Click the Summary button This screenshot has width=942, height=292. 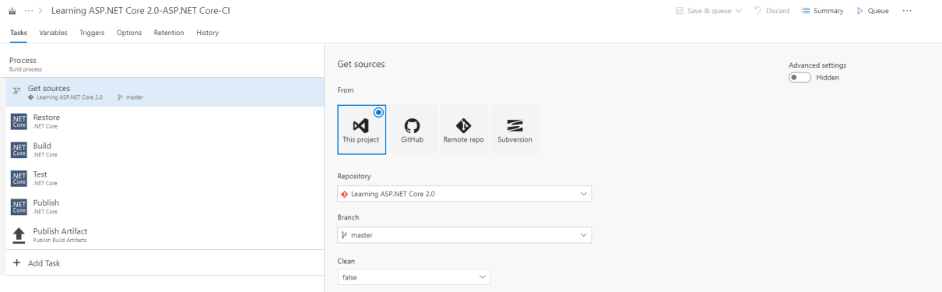click(822, 11)
